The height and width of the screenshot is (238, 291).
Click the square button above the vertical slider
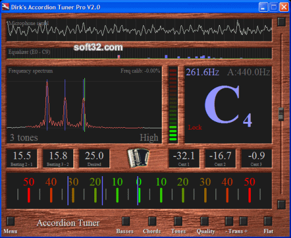tap(281, 22)
